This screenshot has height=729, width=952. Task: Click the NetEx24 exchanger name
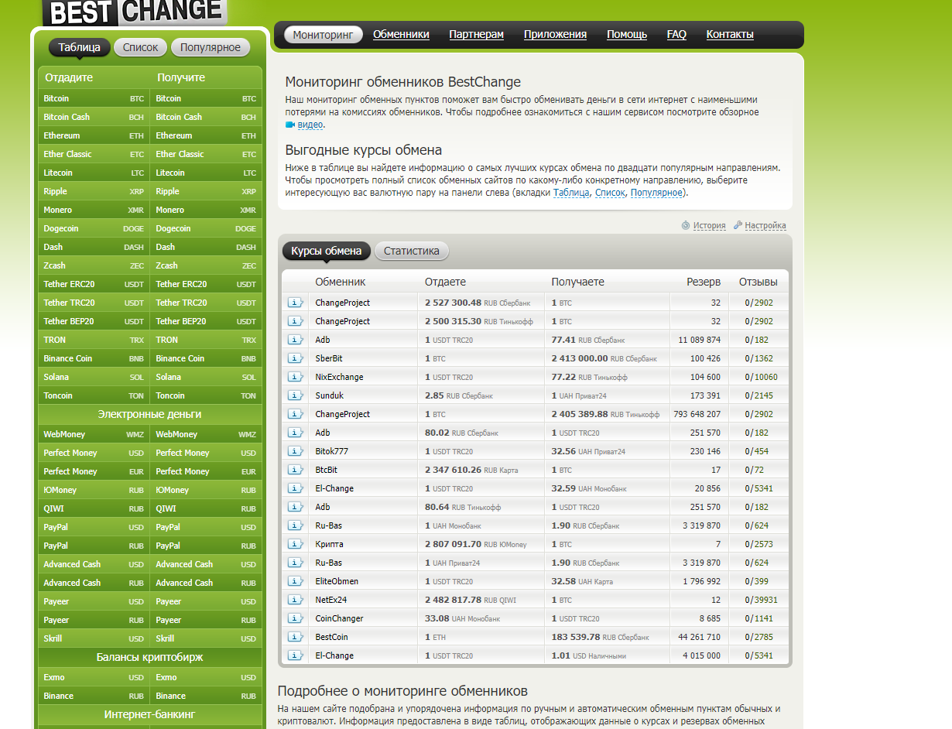(330, 600)
